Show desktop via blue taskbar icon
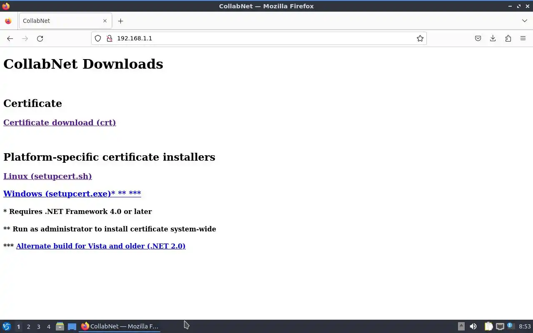This screenshot has height=333, width=533. [x=72, y=326]
